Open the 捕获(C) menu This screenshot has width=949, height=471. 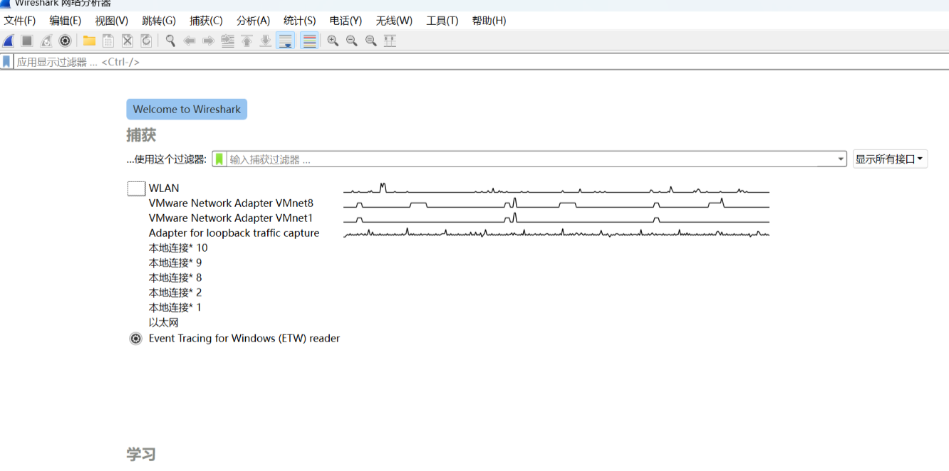coord(206,21)
